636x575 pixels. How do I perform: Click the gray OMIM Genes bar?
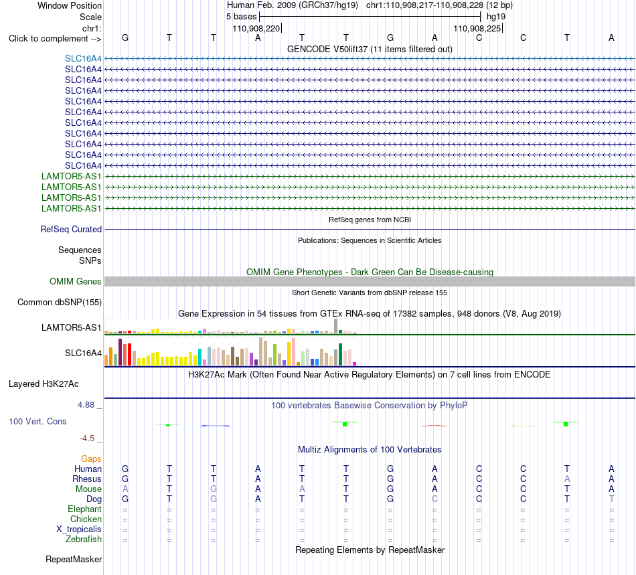[x=370, y=281]
